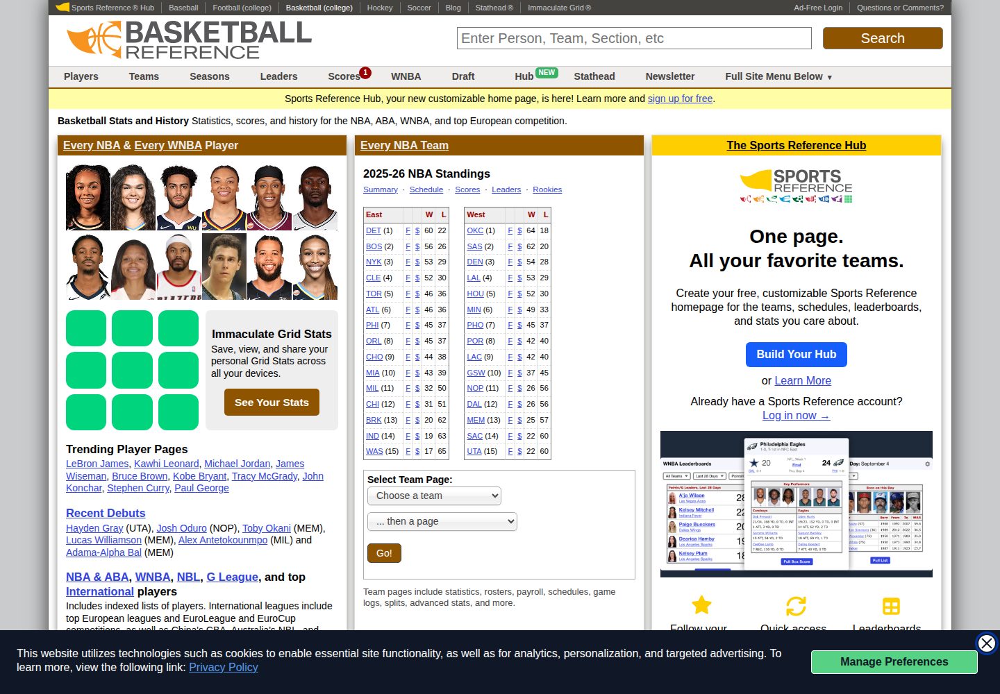
Task: Click the green NEW badge beside Hub
Action: click(547, 72)
